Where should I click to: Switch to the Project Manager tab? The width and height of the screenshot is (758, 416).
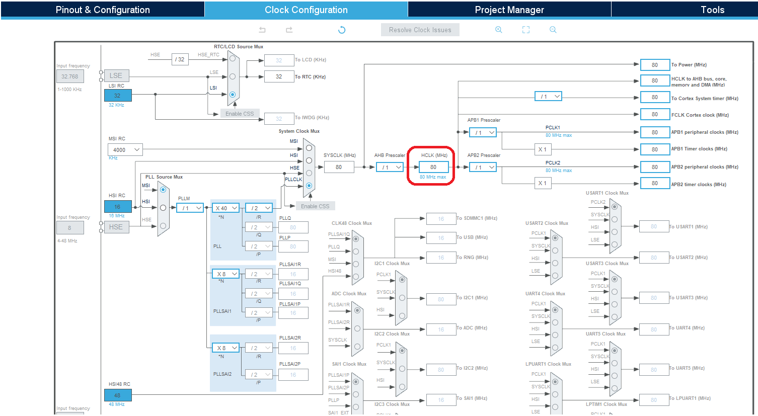(509, 9)
